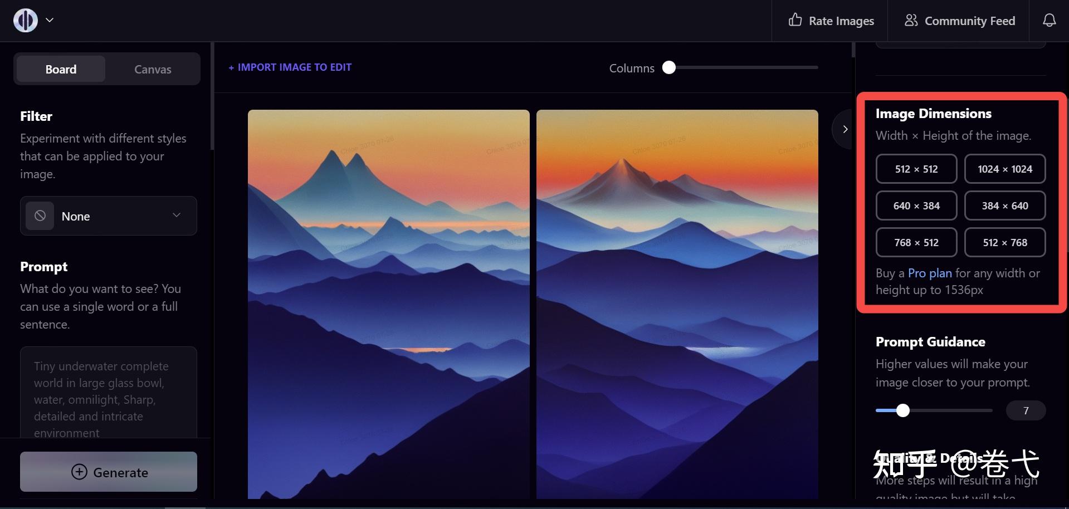Click the Community Feed people icon
The width and height of the screenshot is (1069, 509).
(911, 20)
